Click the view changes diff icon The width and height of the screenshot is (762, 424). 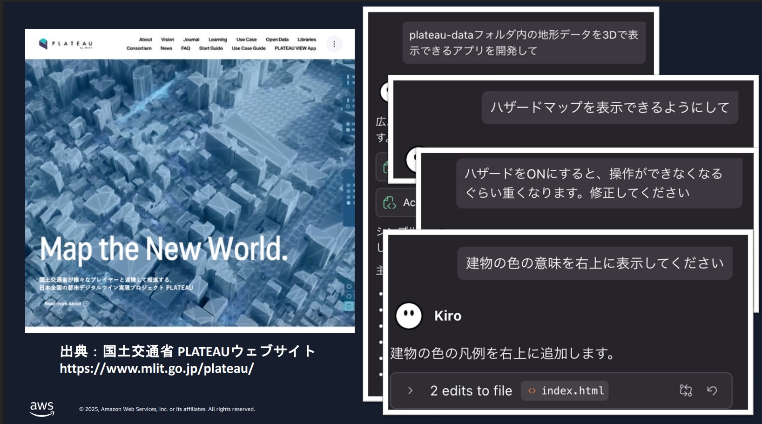click(686, 390)
